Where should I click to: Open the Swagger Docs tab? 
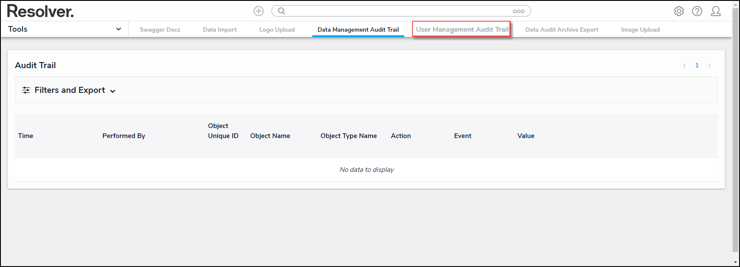[x=160, y=30]
